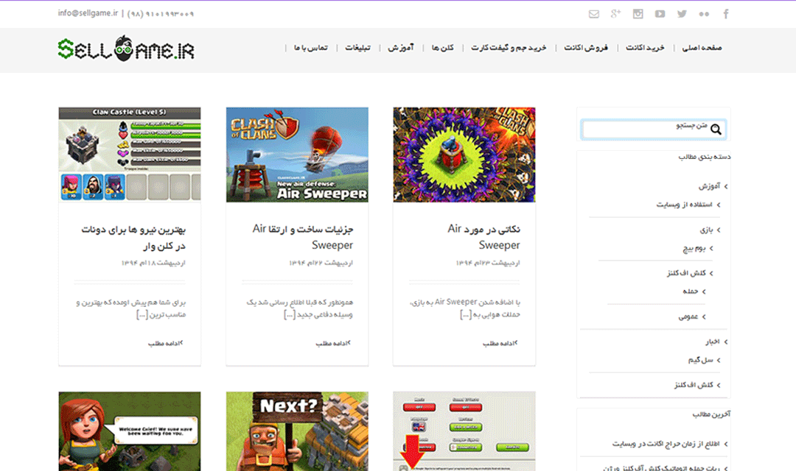796x471 pixels.
Task: Open the Facebook icon in the header
Action: click(x=726, y=14)
